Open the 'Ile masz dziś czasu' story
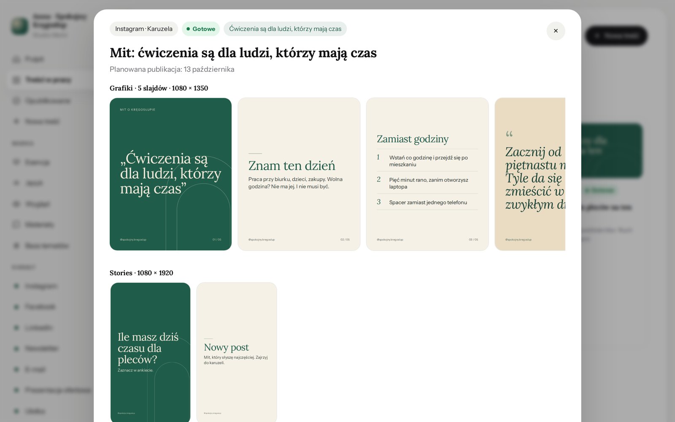This screenshot has height=422, width=675. [x=150, y=352]
